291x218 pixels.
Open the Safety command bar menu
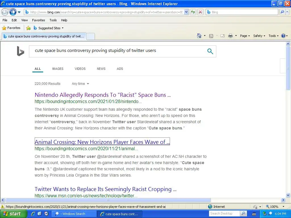259,36
